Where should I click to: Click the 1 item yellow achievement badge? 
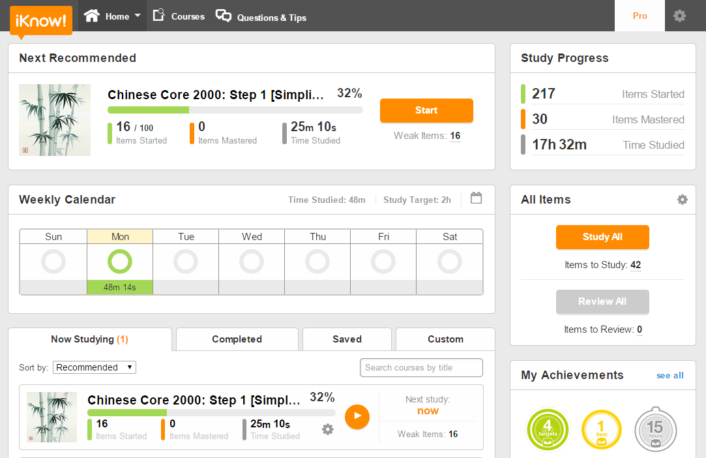(x=601, y=429)
